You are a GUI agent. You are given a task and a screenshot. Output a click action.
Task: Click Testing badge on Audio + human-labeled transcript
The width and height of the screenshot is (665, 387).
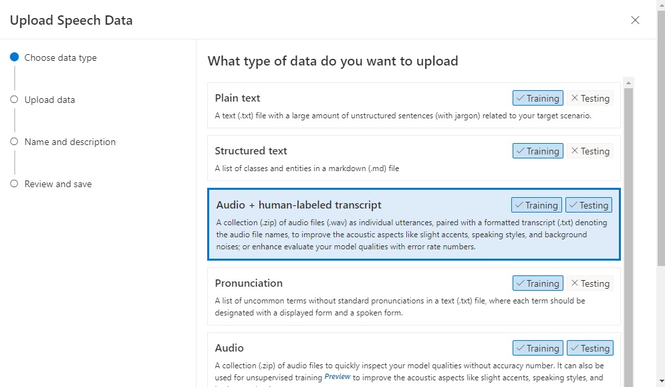(589, 205)
